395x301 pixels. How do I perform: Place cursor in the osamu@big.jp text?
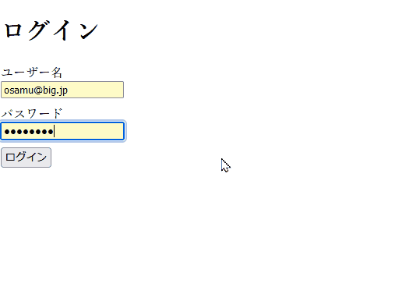tap(36, 90)
